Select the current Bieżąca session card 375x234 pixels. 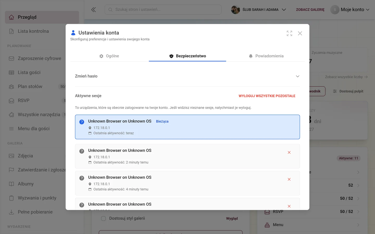(187, 127)
